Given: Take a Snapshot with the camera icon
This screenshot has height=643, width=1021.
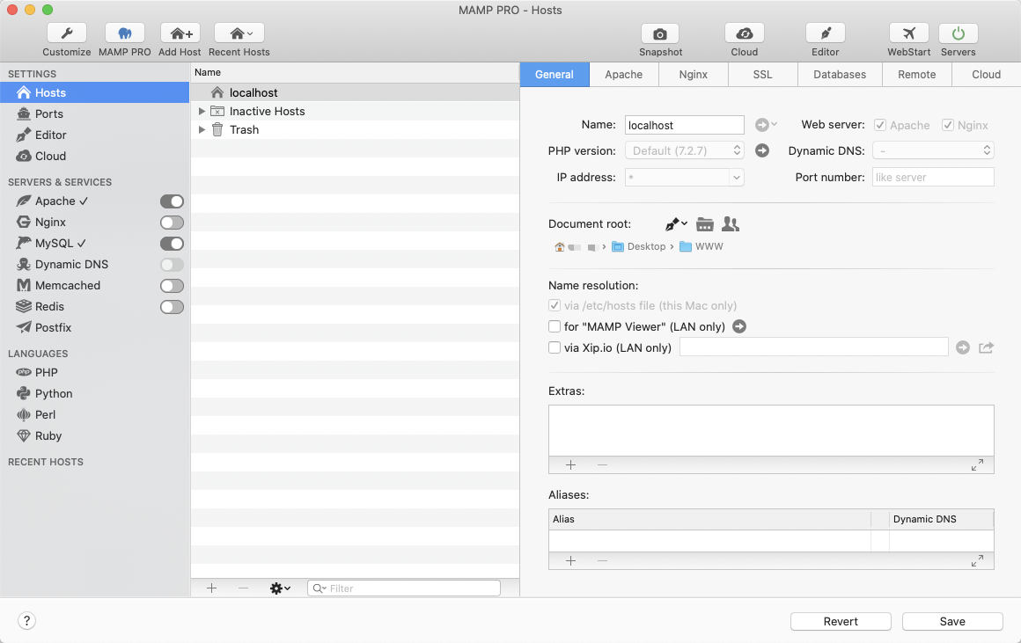Looking at the screenshot, I should 660,33.
